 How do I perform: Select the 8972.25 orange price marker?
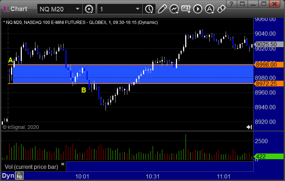pos(268,84)
